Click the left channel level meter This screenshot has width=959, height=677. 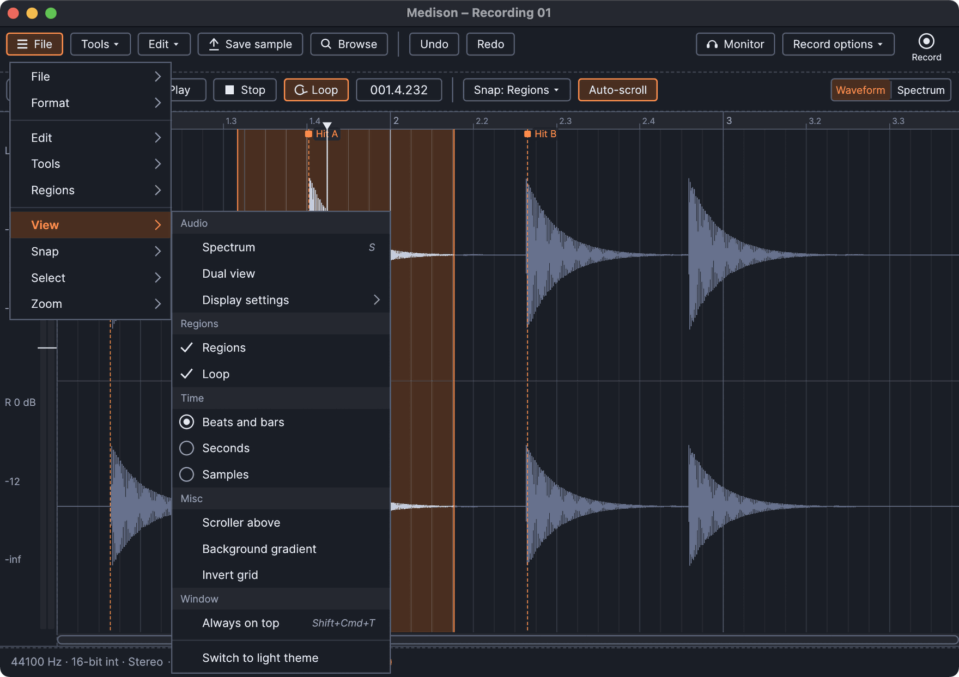click(44, 474)
